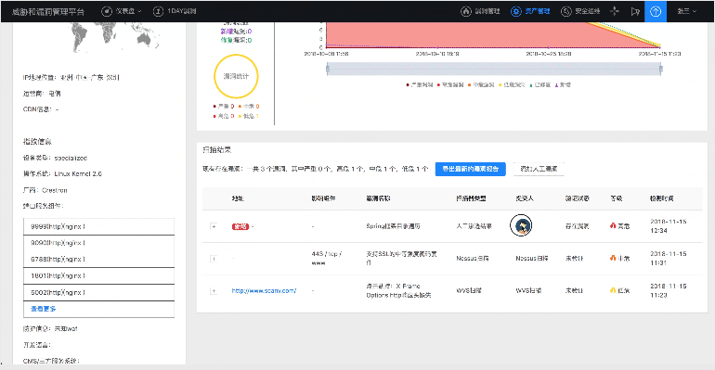Open the 张三 user account dropdown
The image size is (715, 370).
pyautogui.click(x=687, y=11)
